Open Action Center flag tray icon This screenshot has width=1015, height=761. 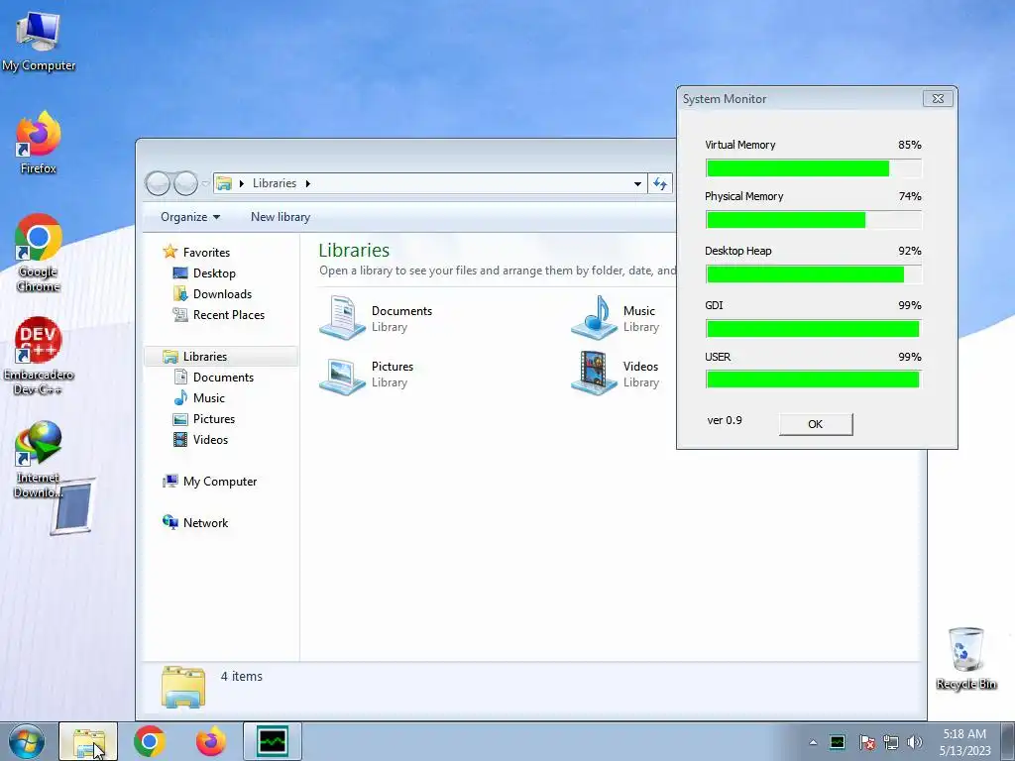pyautogui.click(x=866, y=742)
